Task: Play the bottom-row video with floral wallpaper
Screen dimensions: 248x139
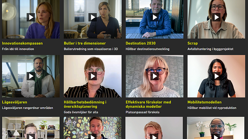Action: click(x=93, y=137)
